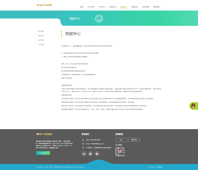Click the WeChat QR code image
The height and width of the screenshot is (170, 198).
click(120, 152)
